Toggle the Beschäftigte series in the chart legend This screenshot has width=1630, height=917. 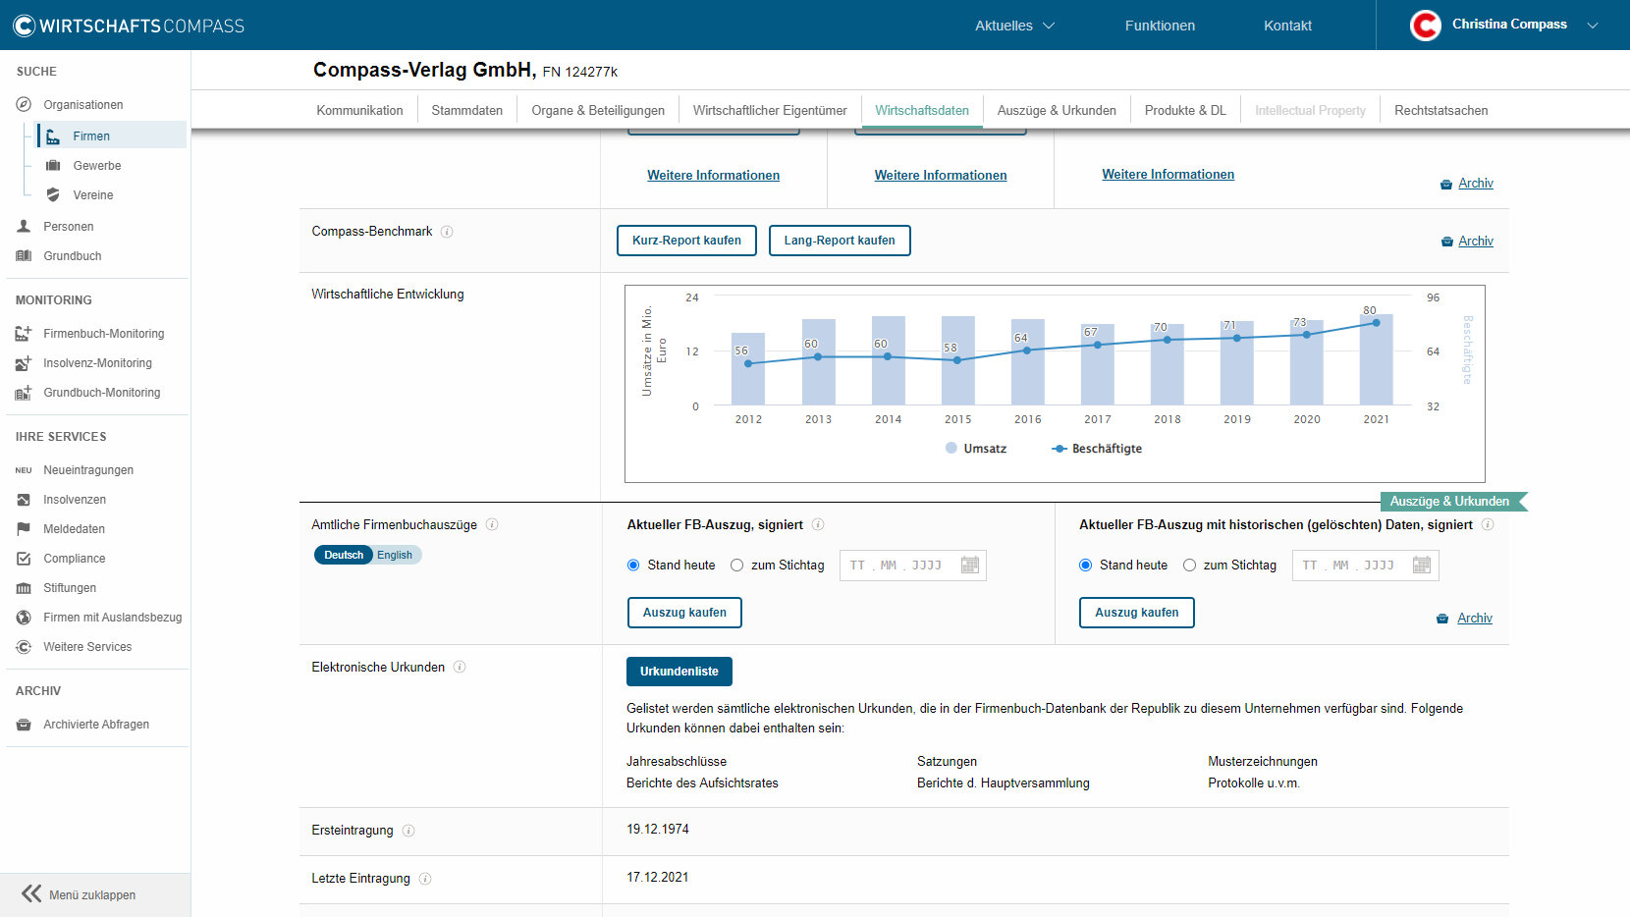[x=1097, y=449]
